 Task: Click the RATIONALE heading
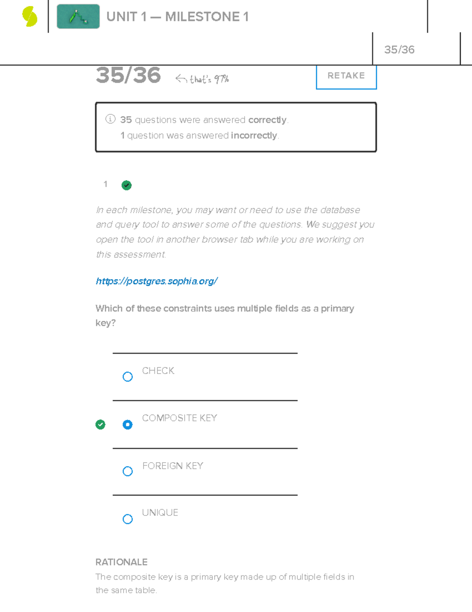122,562
